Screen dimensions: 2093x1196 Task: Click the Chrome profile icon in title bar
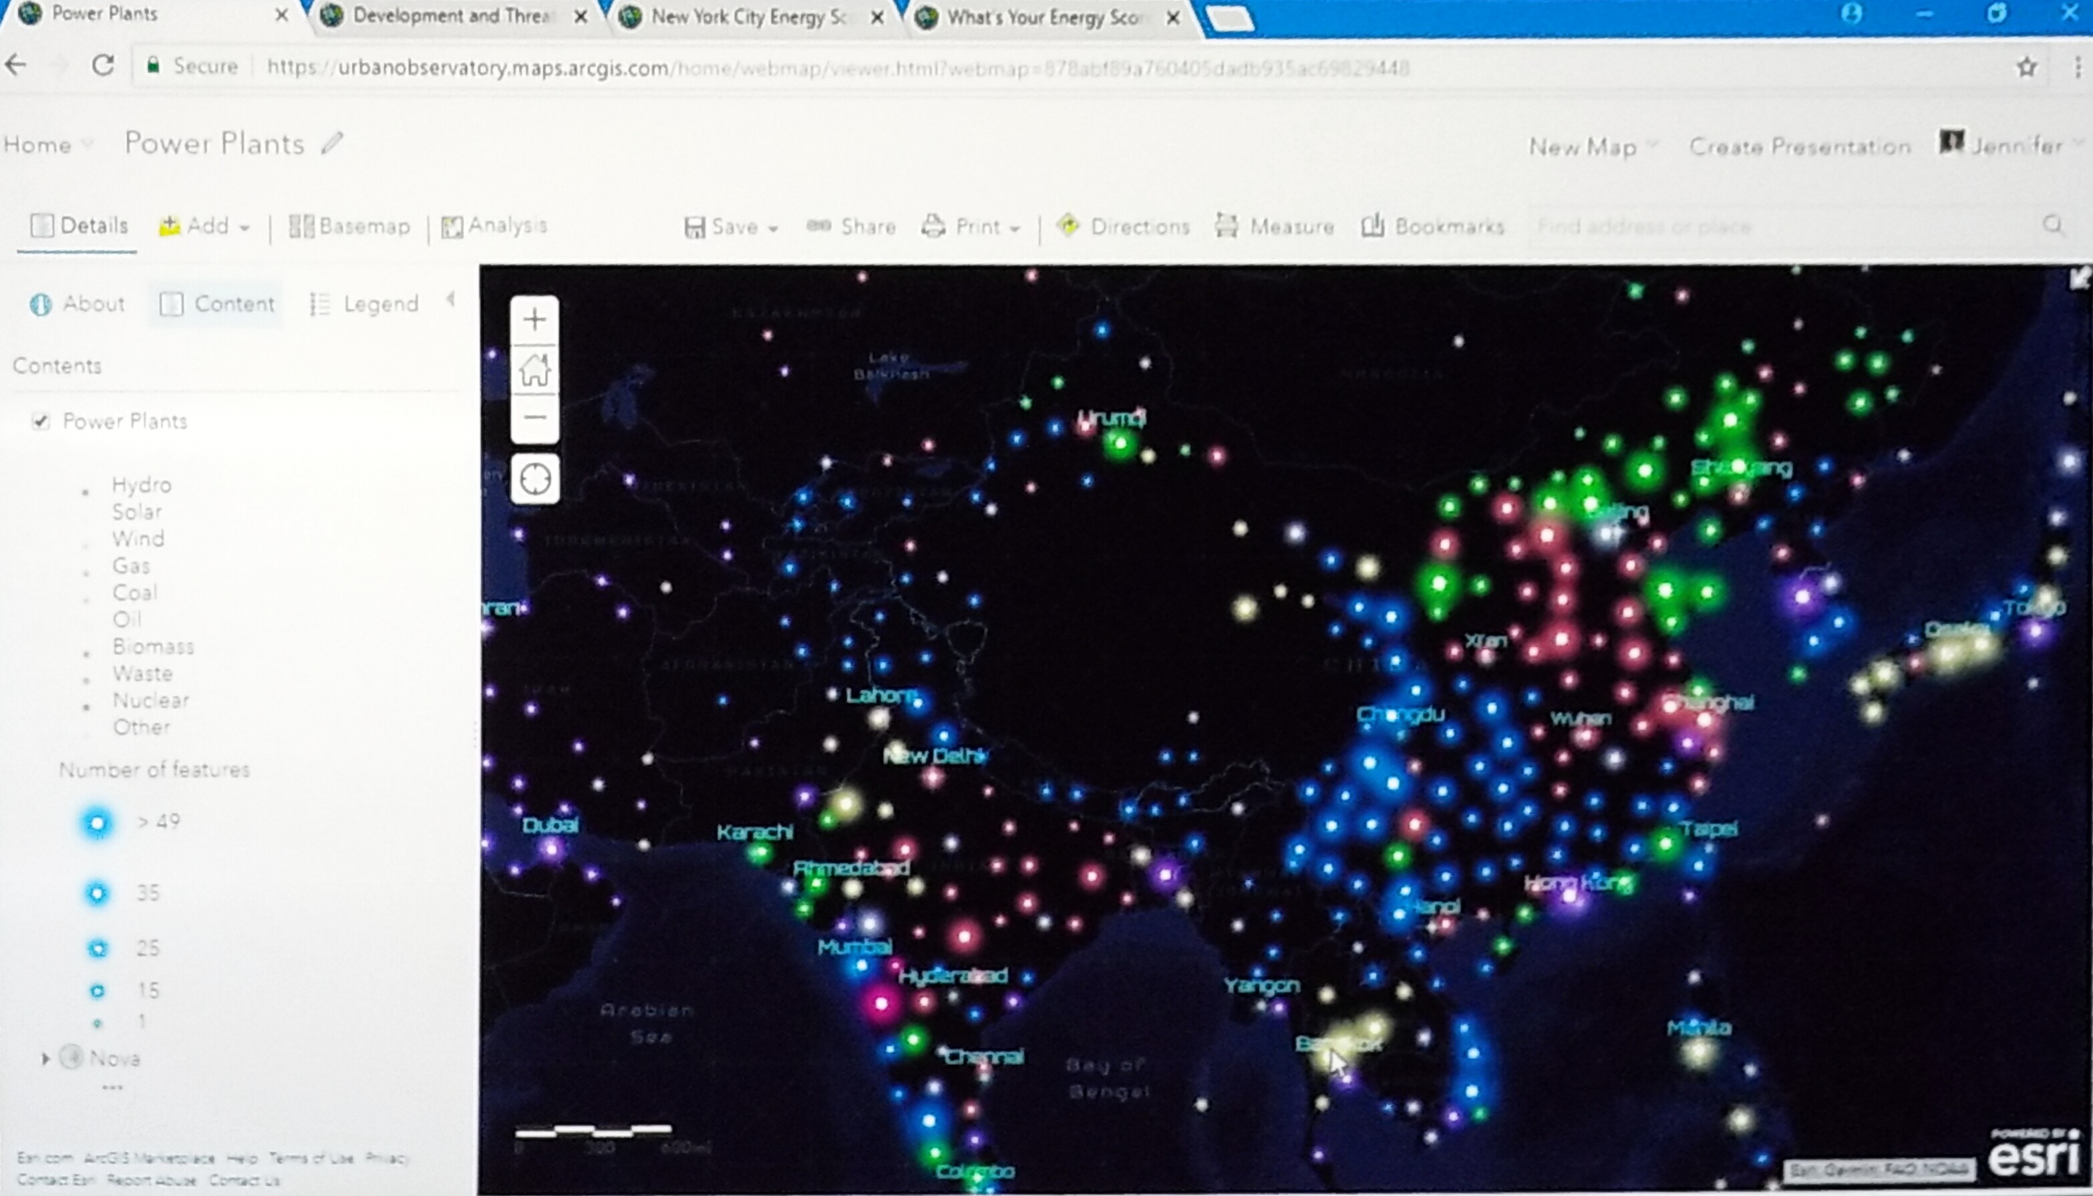point(1850,14)
